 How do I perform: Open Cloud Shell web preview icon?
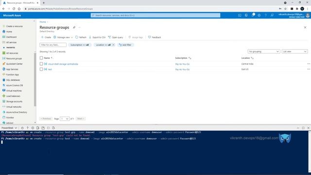53,128
